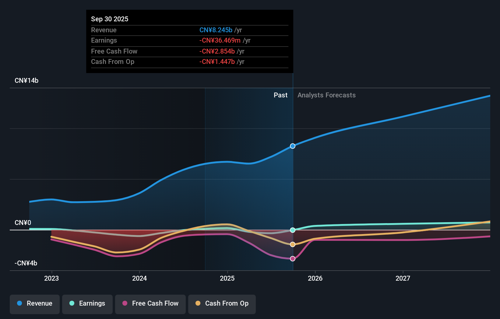
Task: Select the blue Revenue data point marker
Action: tap(292, 146)
